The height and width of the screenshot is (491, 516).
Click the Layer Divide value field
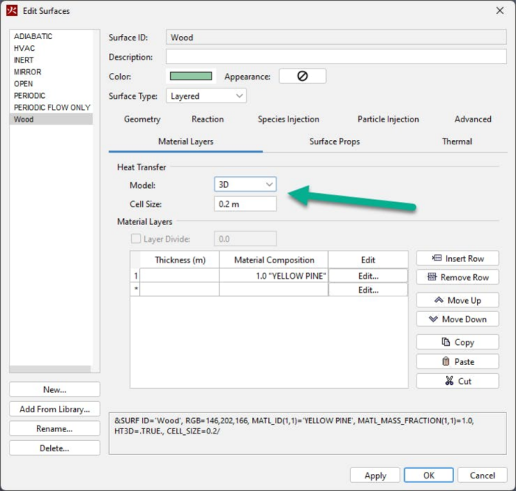point(245,239)
